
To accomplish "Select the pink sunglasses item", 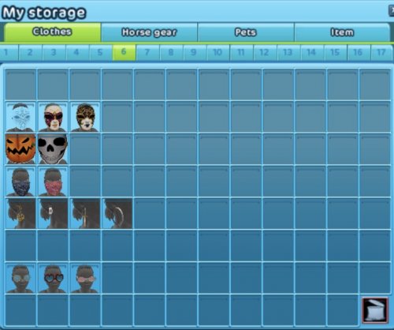I will (85, 279).
